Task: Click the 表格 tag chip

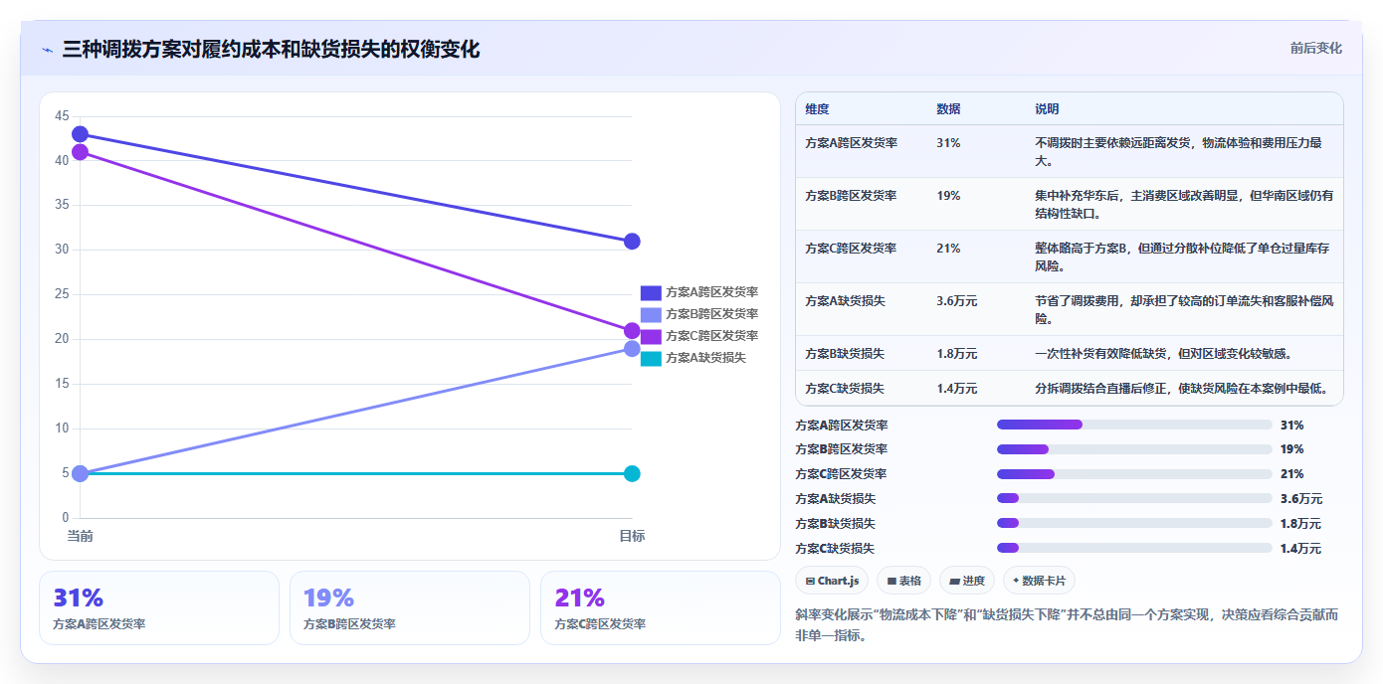Action: (x=904, y=581)
